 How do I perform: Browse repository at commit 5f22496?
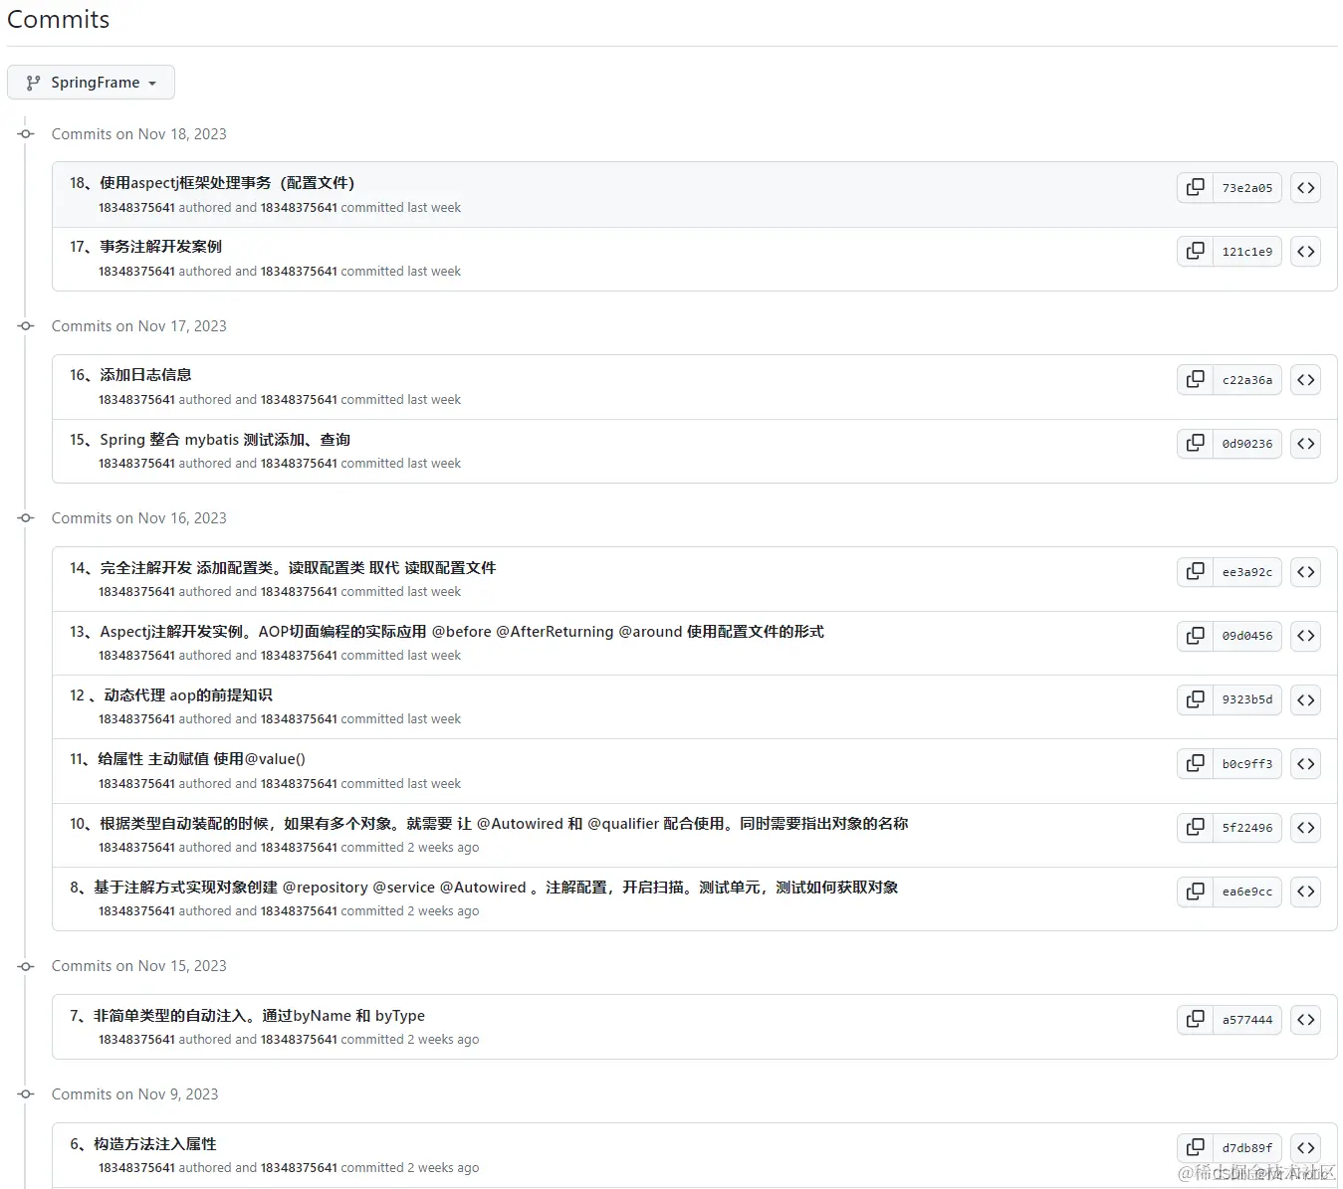pyautogui.click(x=1306, y=827)
